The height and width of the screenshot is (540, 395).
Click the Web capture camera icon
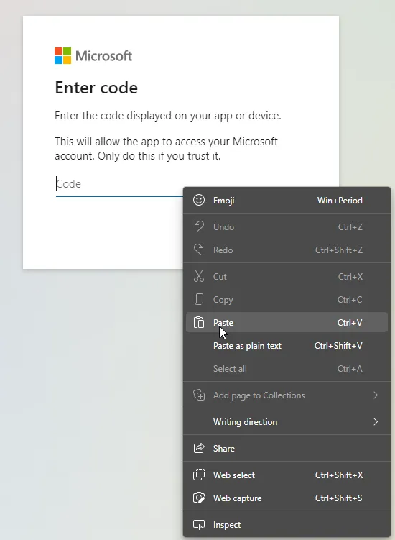pos(199,498)
